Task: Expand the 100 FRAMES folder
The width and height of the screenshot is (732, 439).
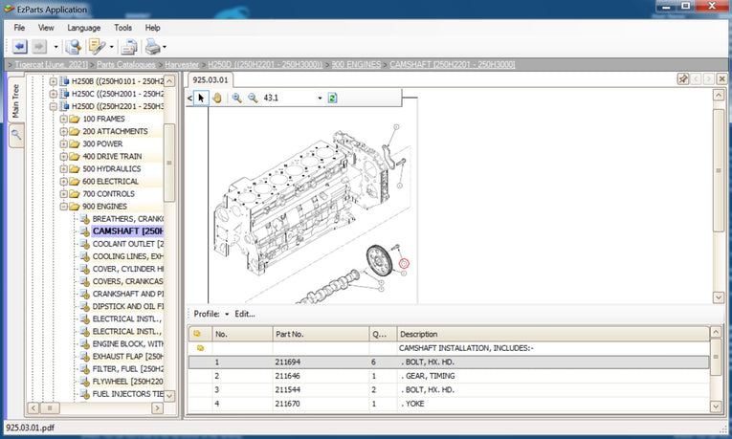Action: click(64, 119)
